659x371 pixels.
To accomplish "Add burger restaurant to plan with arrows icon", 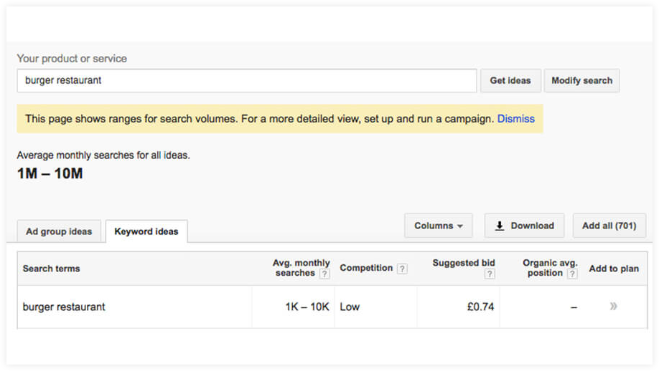I will [x=613, y=307].
